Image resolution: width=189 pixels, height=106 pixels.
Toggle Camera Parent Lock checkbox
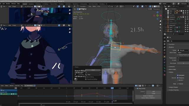(x=178, y=55)
